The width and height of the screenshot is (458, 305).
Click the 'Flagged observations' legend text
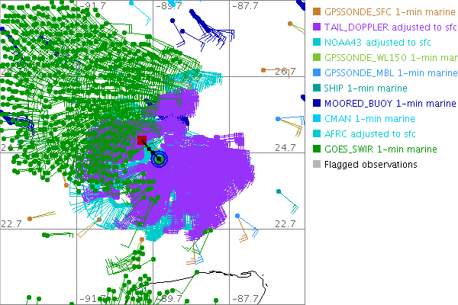click(371, 164)
